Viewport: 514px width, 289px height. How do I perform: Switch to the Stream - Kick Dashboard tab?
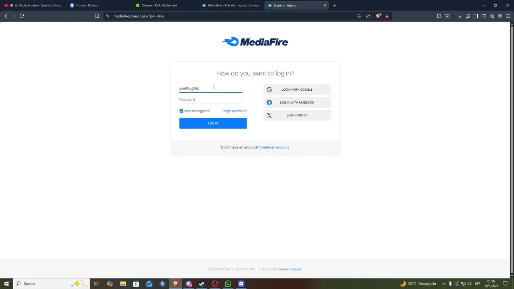[x=165, y=5]
